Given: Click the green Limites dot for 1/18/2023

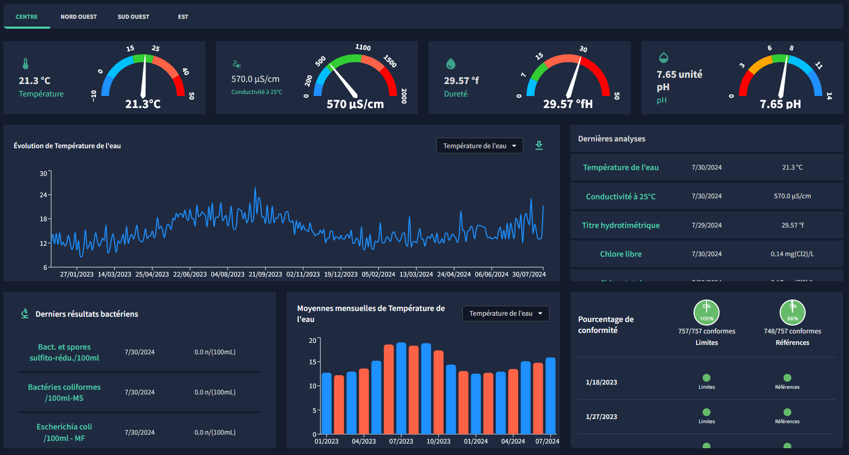Looking at the screenshot, I should point(707,378).
